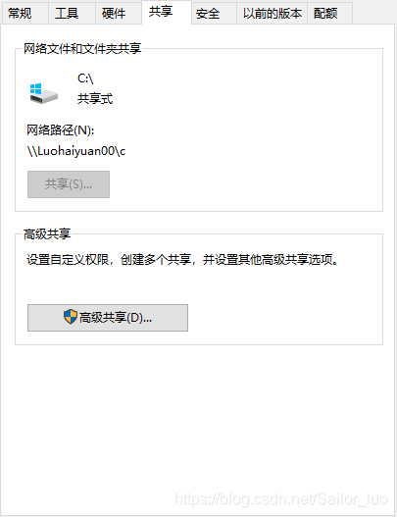This screenshot has width=397, height=517.
Task: Click the 共享式 status text
Action: tap(95, 98)
